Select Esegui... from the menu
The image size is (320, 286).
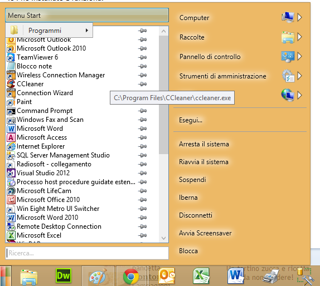(191, 120)
